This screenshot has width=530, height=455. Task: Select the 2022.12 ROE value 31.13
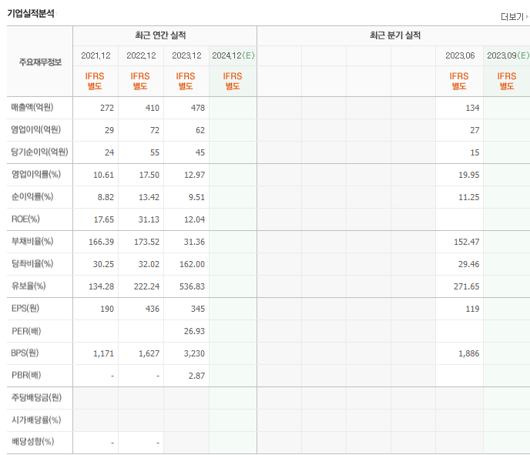[x=149, y=219]
